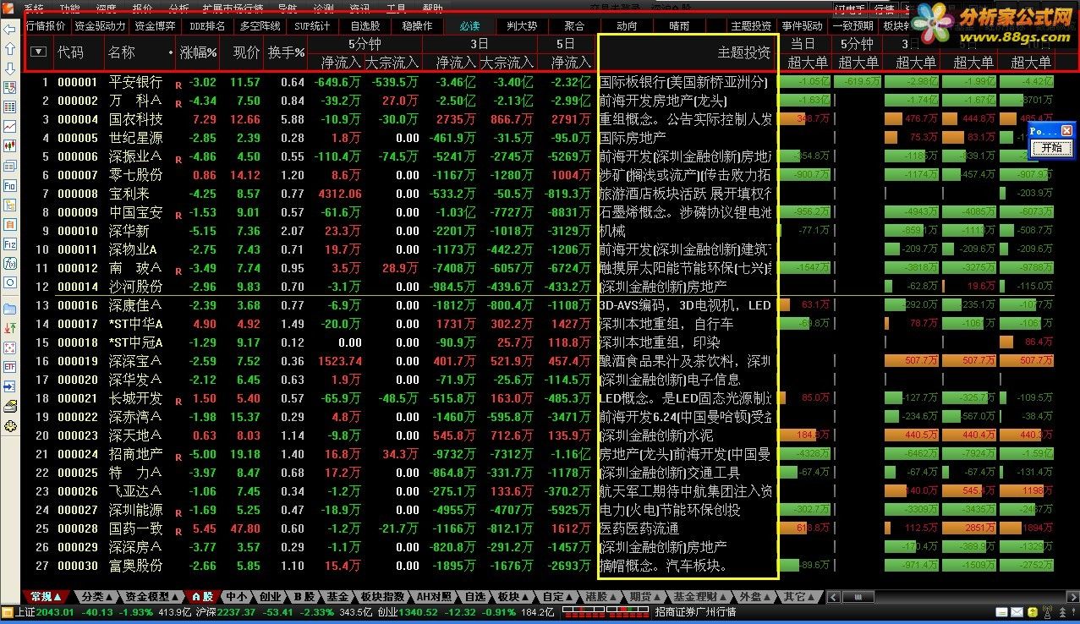Expand the 港股 bottom tab menu
This screenshot has width=1080, height=624.
tap(603, 597)
